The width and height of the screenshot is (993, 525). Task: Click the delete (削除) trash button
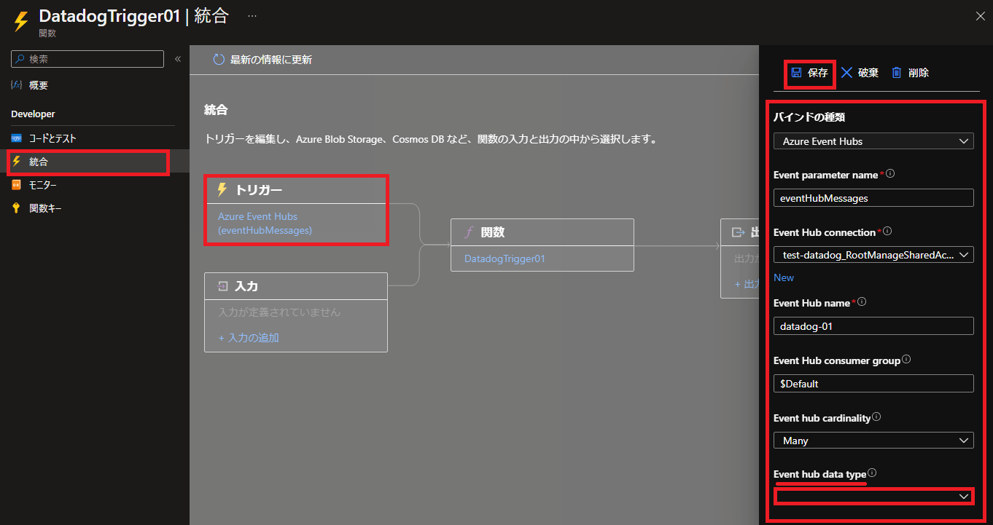pyautogui.click(x=910, y=73)
